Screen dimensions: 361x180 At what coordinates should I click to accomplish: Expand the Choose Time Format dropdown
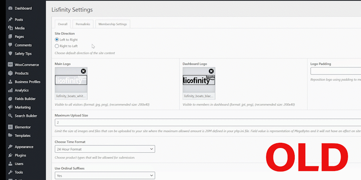[x=105, y=149]
